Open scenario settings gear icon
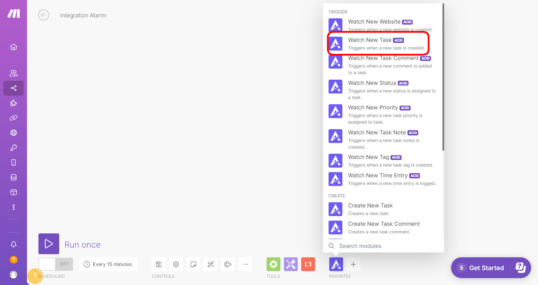 [x=176, y=264]
